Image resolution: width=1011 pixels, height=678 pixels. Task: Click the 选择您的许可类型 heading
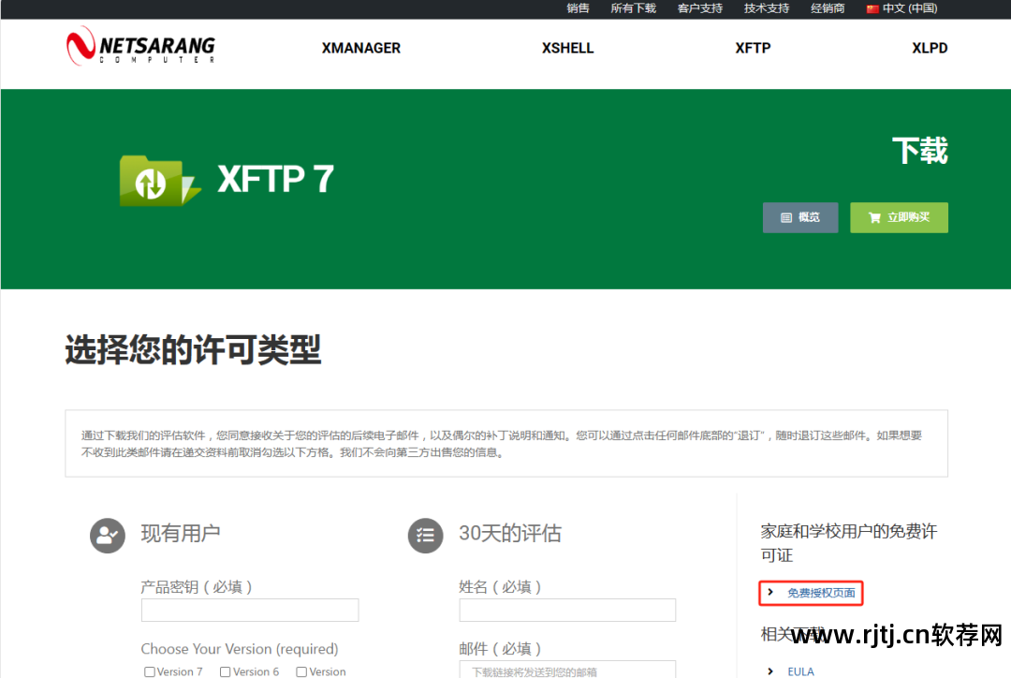pos(193,349)
